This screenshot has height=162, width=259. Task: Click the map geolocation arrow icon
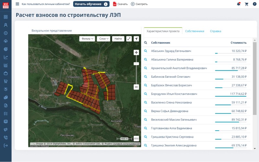[136, 39]
